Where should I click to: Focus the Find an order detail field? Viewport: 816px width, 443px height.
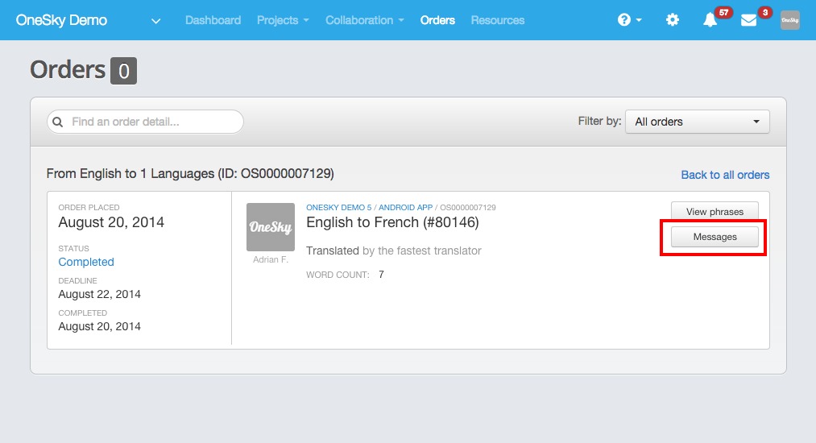pos(145,122)
